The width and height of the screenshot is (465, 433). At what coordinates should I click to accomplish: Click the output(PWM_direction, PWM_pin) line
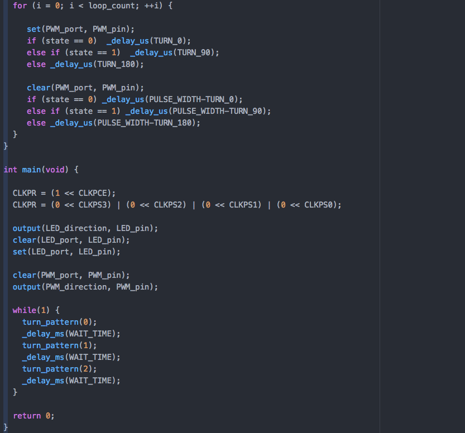click(x=85, y=287)
